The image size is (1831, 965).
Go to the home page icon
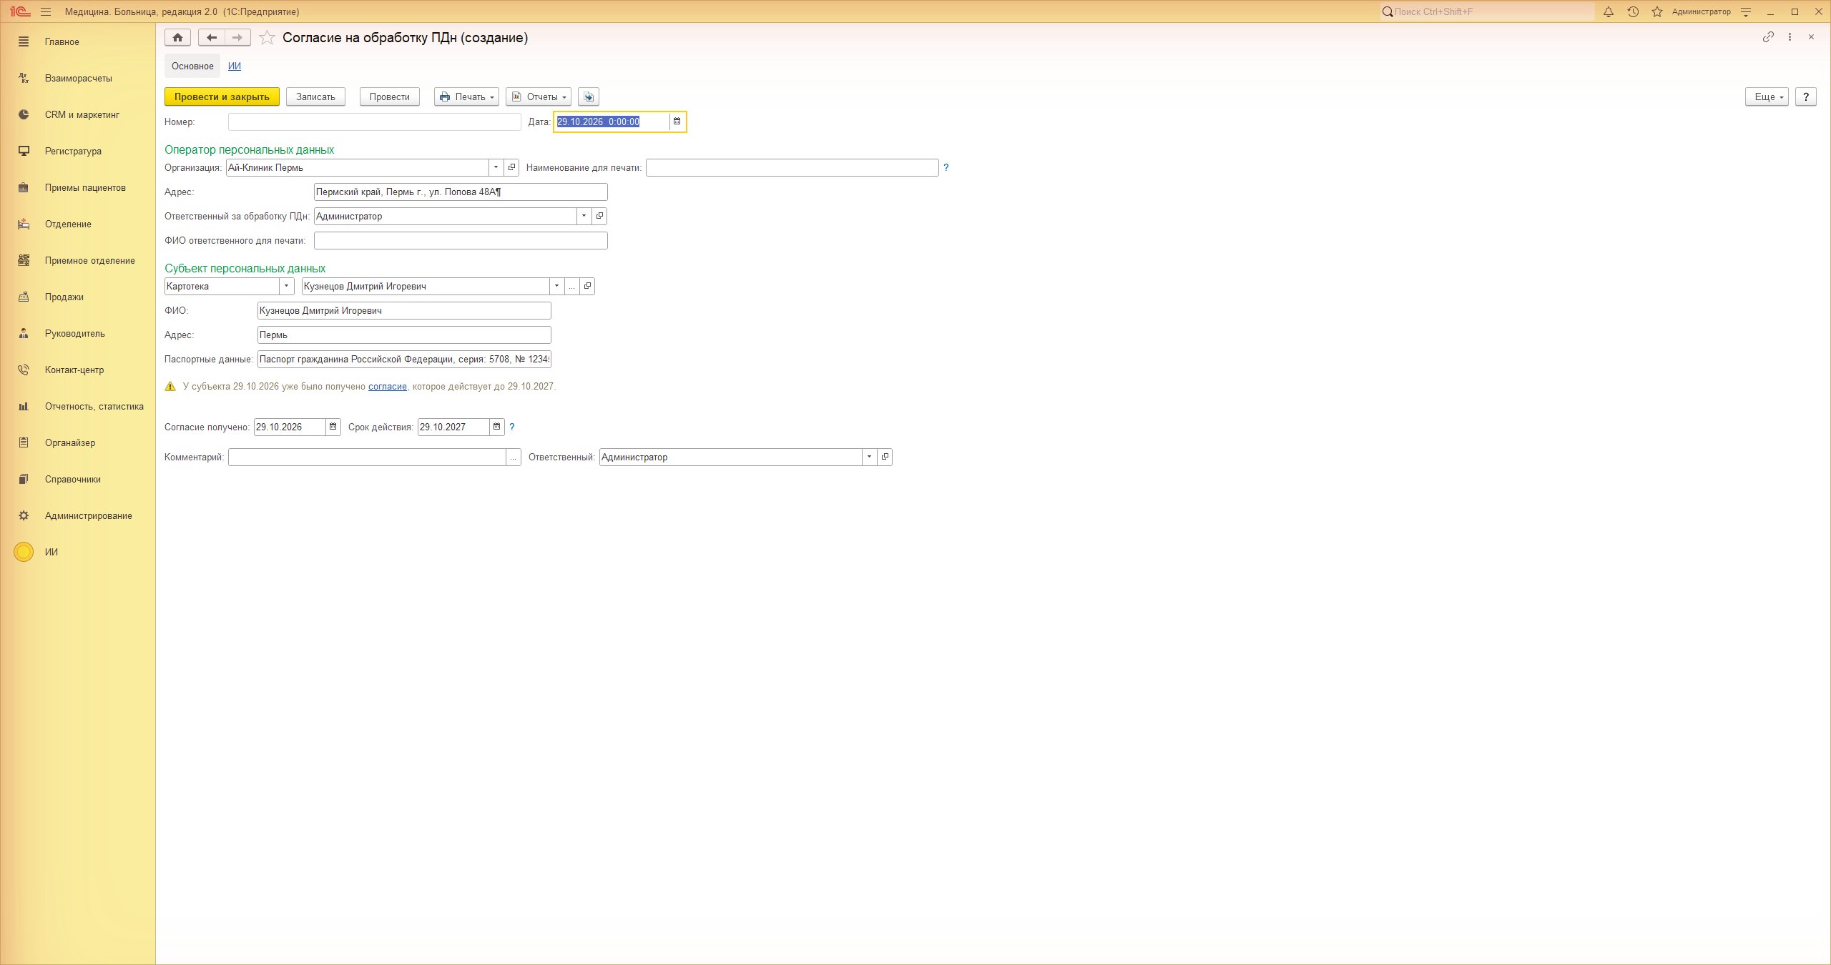click(x=177, y=38)
